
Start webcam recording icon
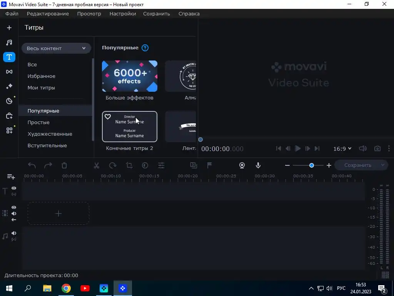(x=242, y=165)
